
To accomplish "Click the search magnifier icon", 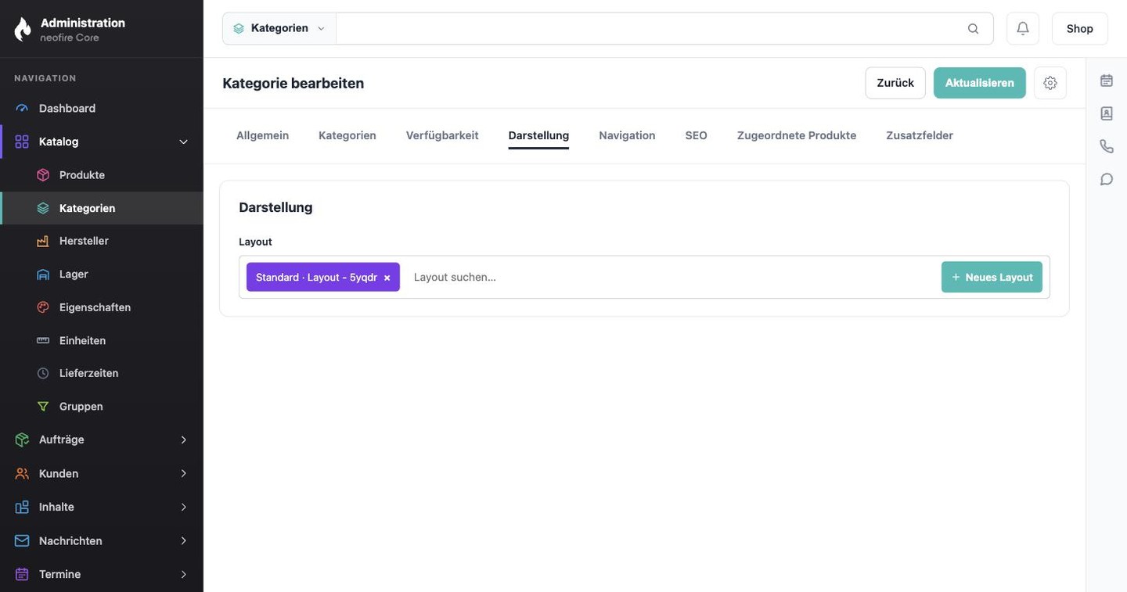I will point(973,28).
